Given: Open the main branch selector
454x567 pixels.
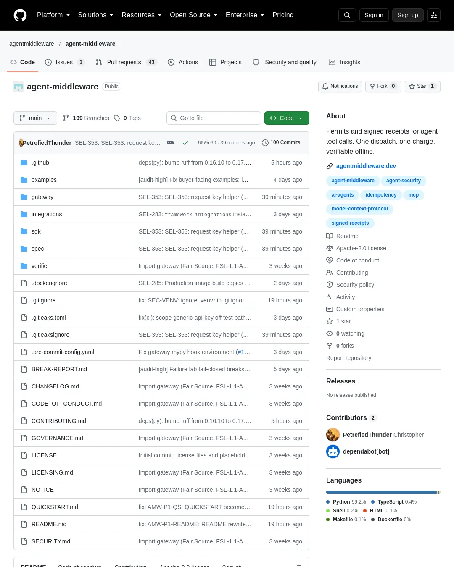Looking at the screenshot, I should 35,118.
